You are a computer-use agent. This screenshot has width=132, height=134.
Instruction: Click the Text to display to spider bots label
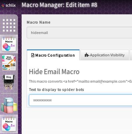57,90
